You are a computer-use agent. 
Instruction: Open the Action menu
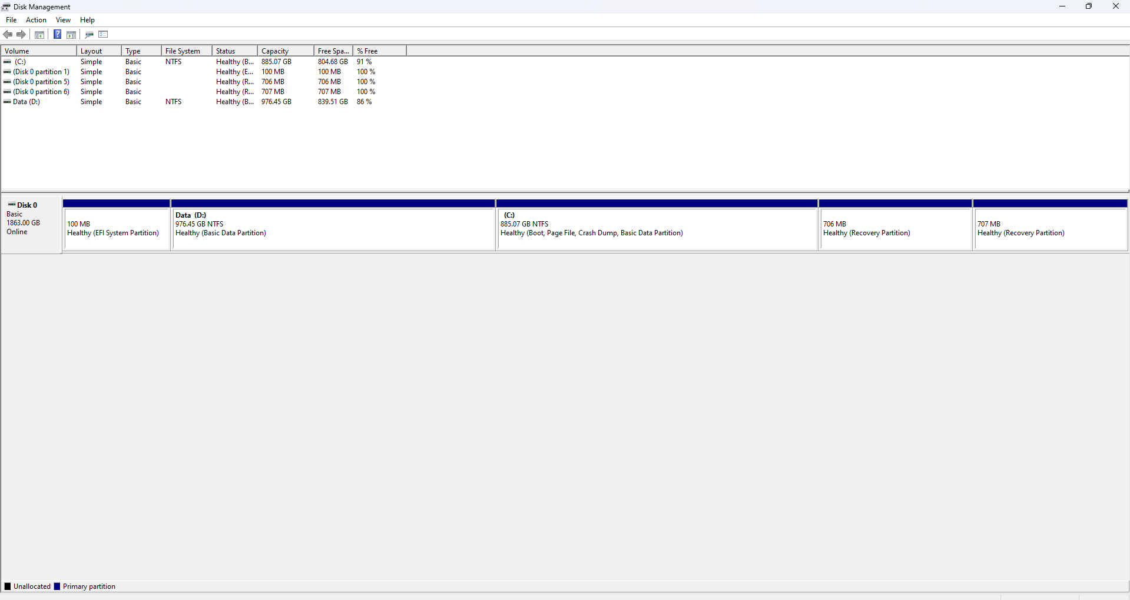pos(36,19)
